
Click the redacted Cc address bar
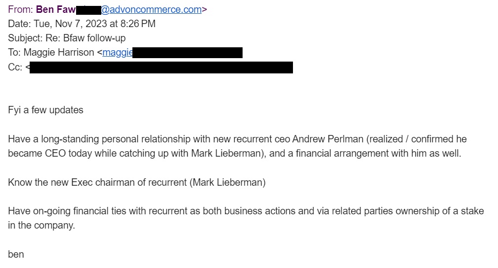click(161, 67)
